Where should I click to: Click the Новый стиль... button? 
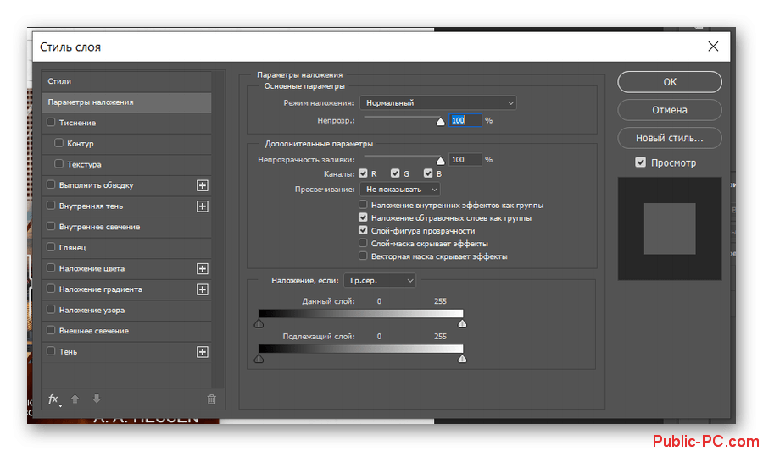pos(670,139)
